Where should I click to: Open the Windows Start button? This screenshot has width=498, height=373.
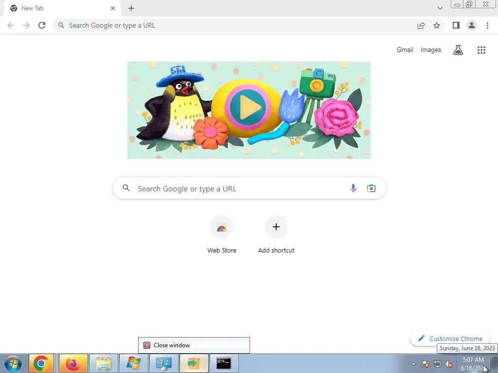13,363
